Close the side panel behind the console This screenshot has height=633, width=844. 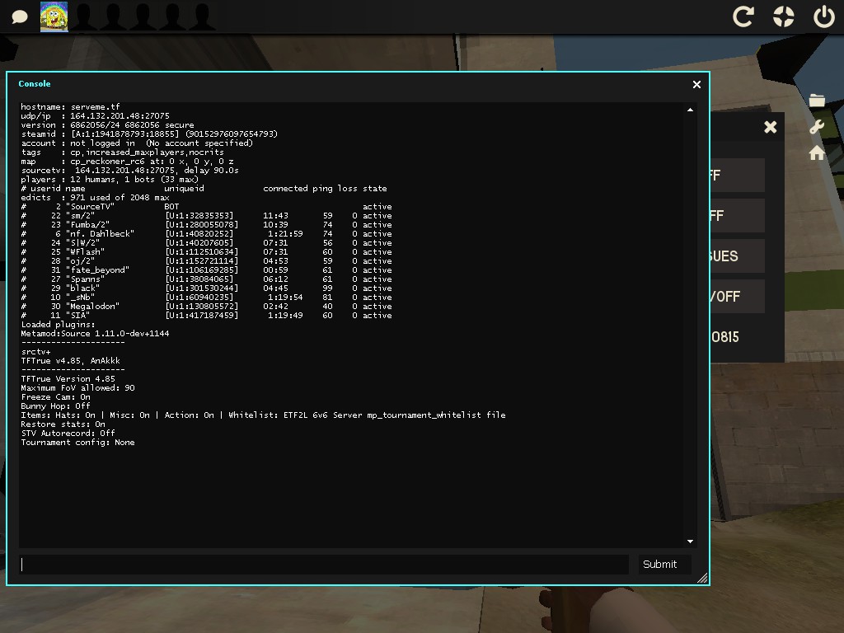(x=770, y=127)
